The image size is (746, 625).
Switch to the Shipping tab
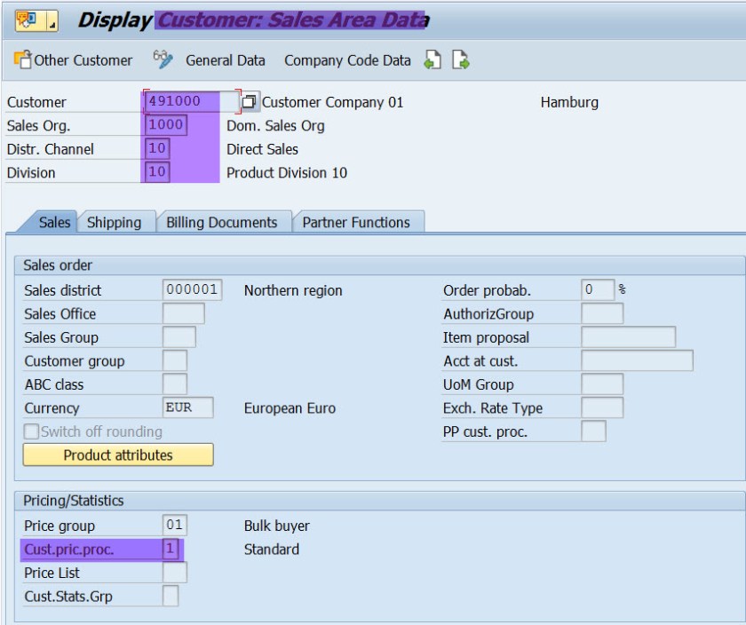[x=114, y=222]
